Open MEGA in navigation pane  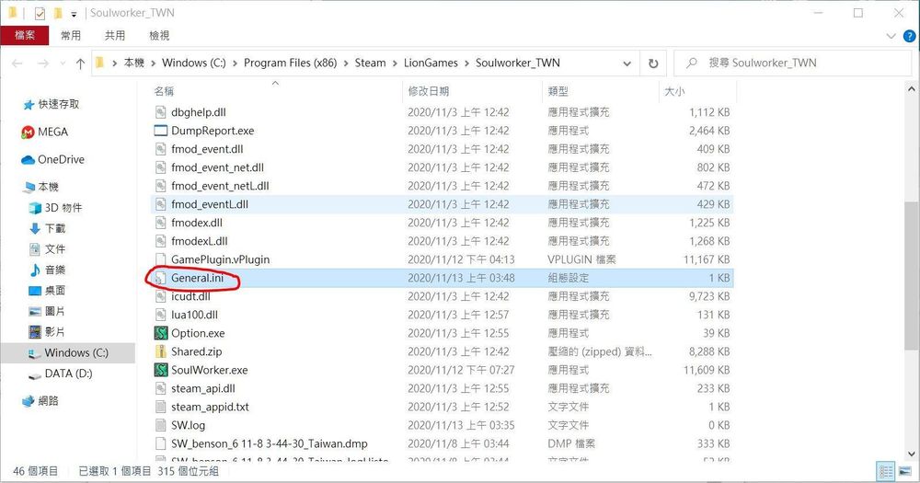click(52, 132)
